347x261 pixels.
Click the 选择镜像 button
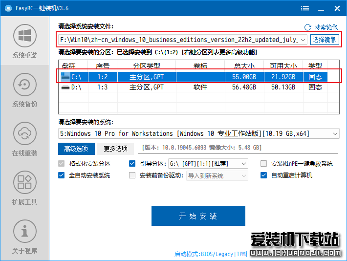pyautogui.click(x=325, y=40)
